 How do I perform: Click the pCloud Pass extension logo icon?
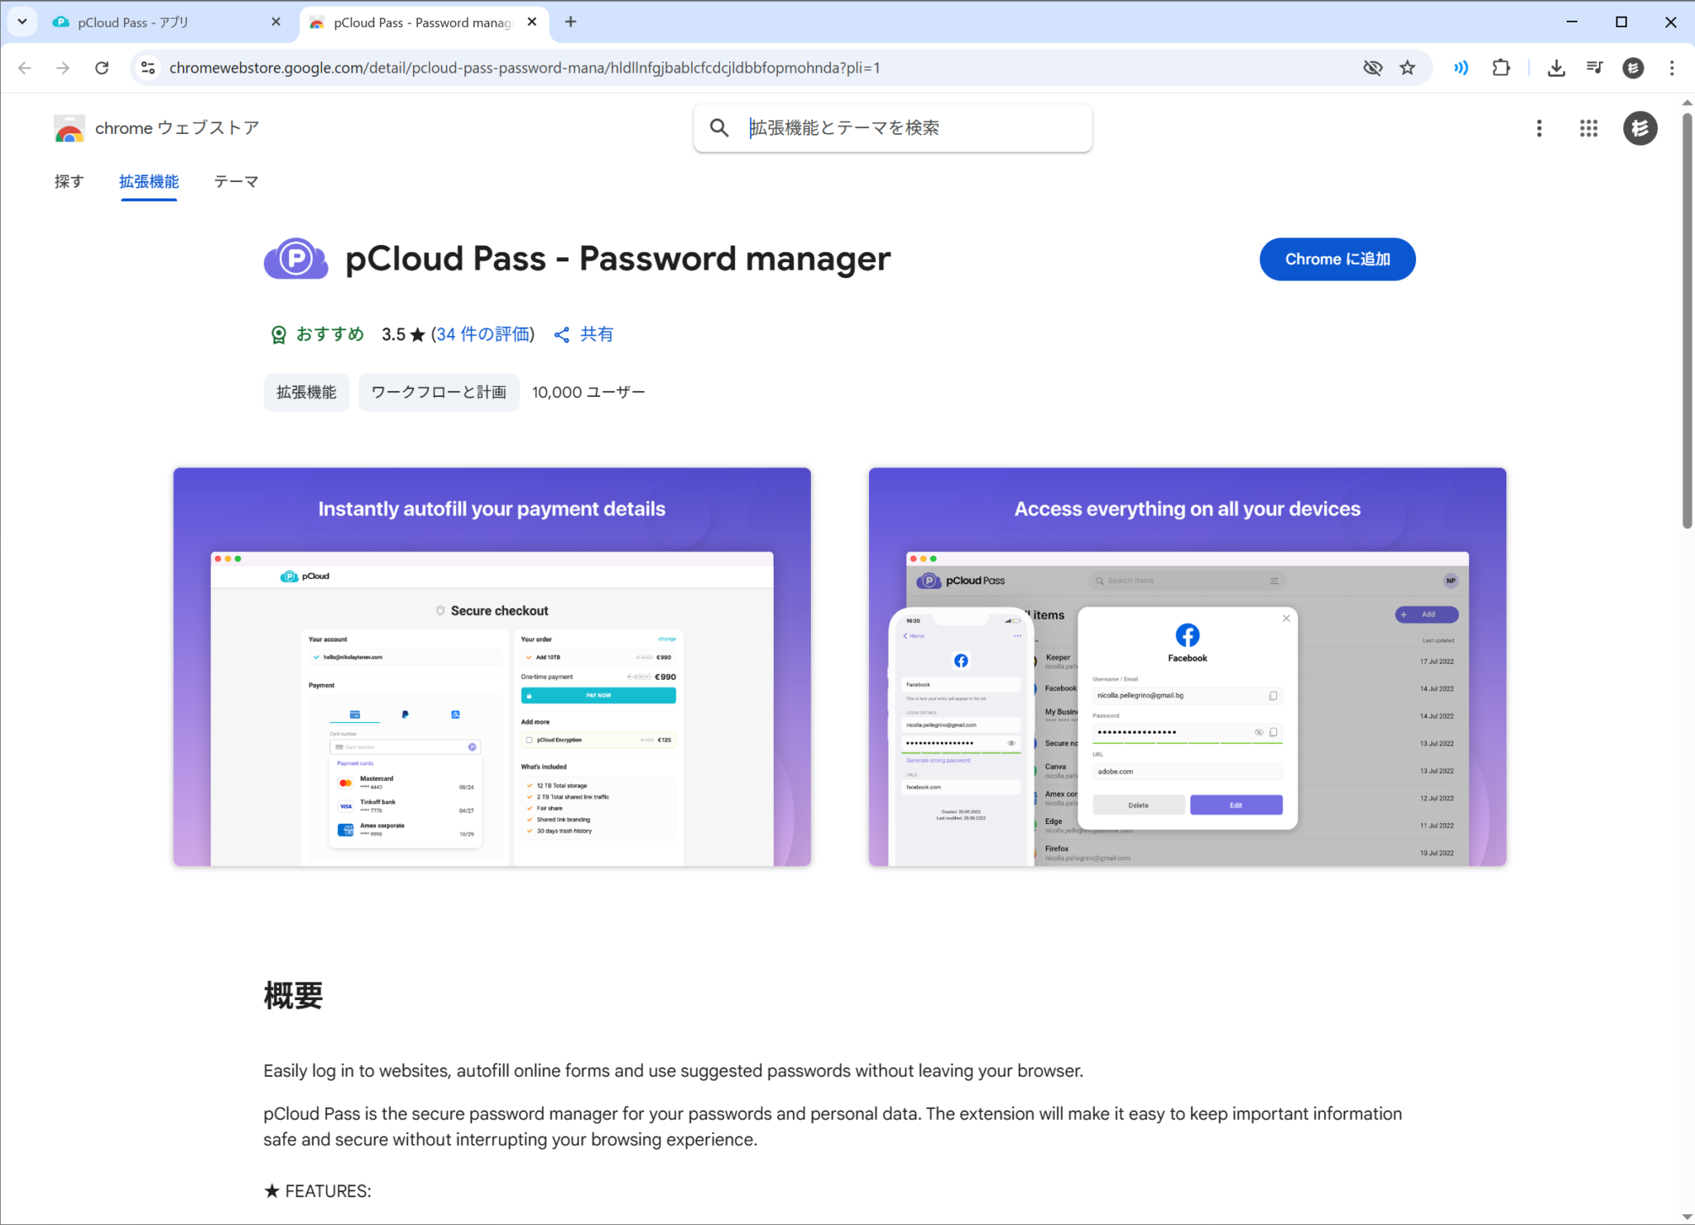coord(295,259)
